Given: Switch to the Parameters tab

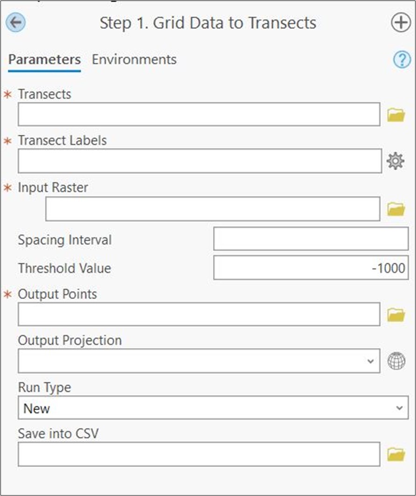Looking at the screenshot, I should [45, 60].
